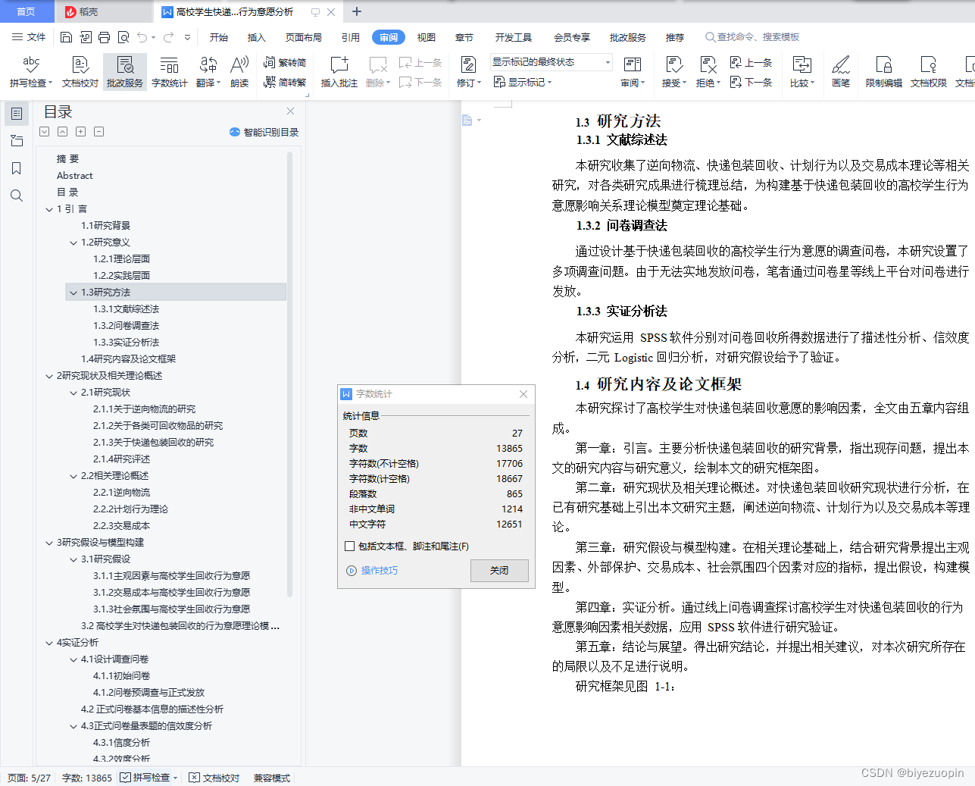The height and width of the screenshot is (786, 975).
Task: Click 插入批注 to add comment
Action: coord(339,72)
